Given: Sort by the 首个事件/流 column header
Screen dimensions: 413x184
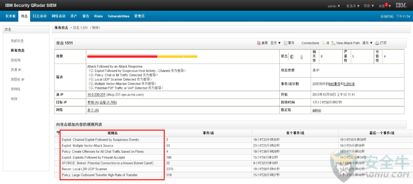Looking at the screenshot, I should (295, 133).
